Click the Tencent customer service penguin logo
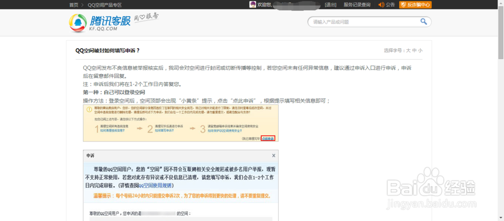This screenshot has width=504, height=221. pyautogui.click(x=78, y=23)
